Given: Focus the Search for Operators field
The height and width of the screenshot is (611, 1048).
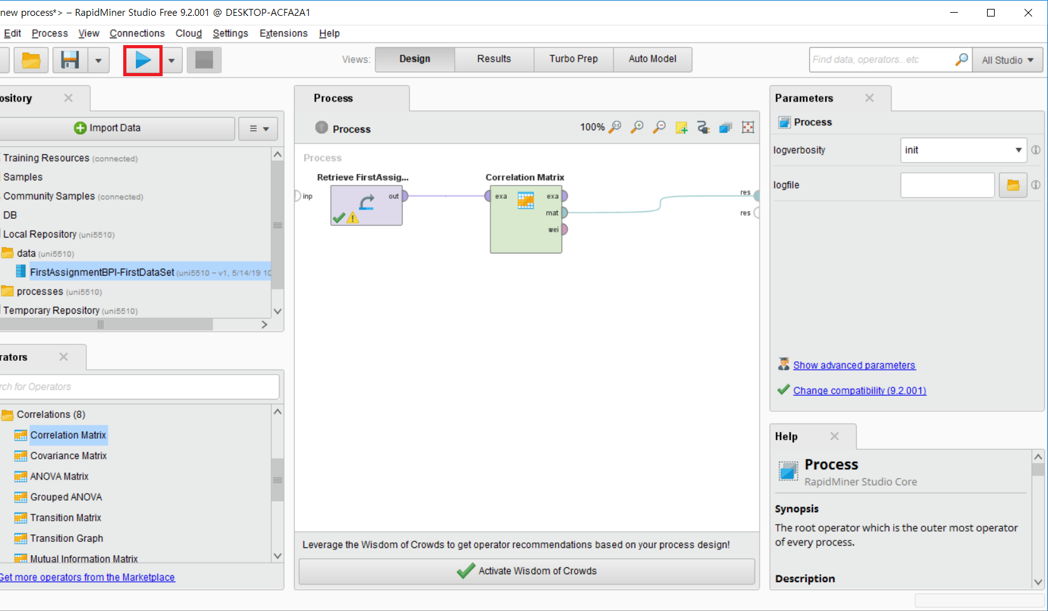Looking at the screenshot, I should [x=139, y=387].
